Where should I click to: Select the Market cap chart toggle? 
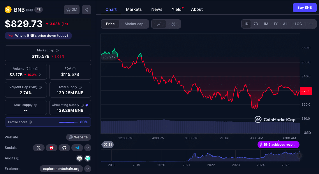click(134, 24)
